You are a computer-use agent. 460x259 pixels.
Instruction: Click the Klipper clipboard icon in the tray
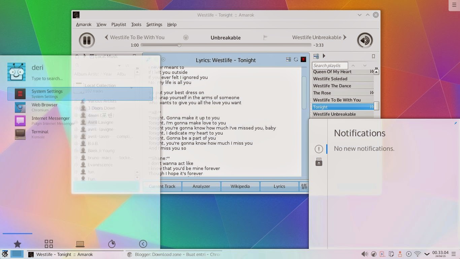pos(391,254)
